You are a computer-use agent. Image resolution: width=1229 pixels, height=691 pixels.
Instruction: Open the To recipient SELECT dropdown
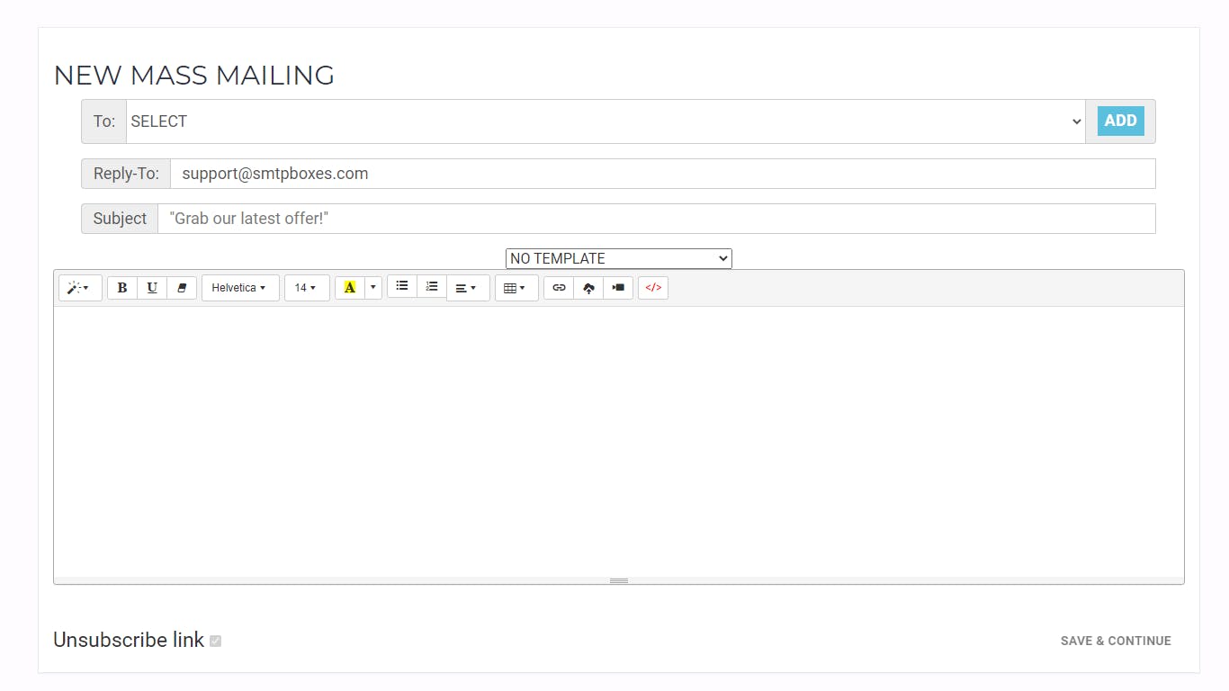click(x=606, y=121)
